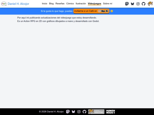Go to the Inicio page
Image resolution: width=154 pixels, height=115 pixels.
pyautogui.click(x=44, y=3)
